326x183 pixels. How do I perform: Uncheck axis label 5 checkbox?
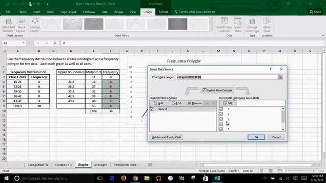pyautogui.click(x=221, y=129)
